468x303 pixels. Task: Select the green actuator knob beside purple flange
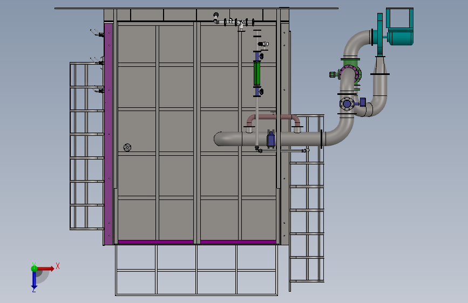[333, 74]
